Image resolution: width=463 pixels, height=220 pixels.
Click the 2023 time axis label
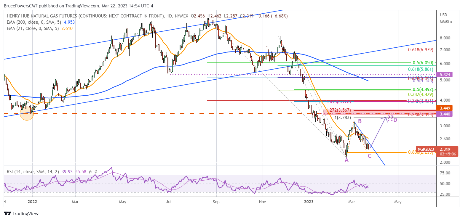[309, 202]
